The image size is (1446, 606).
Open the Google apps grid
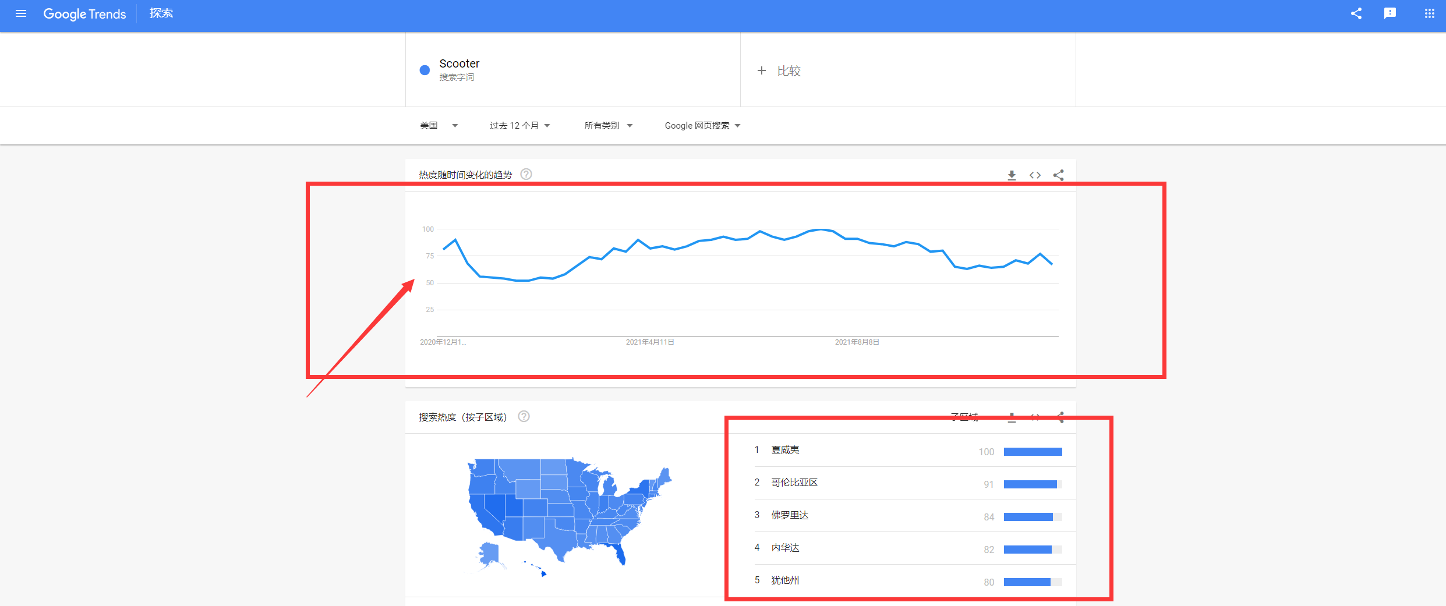coord(1430,13)
